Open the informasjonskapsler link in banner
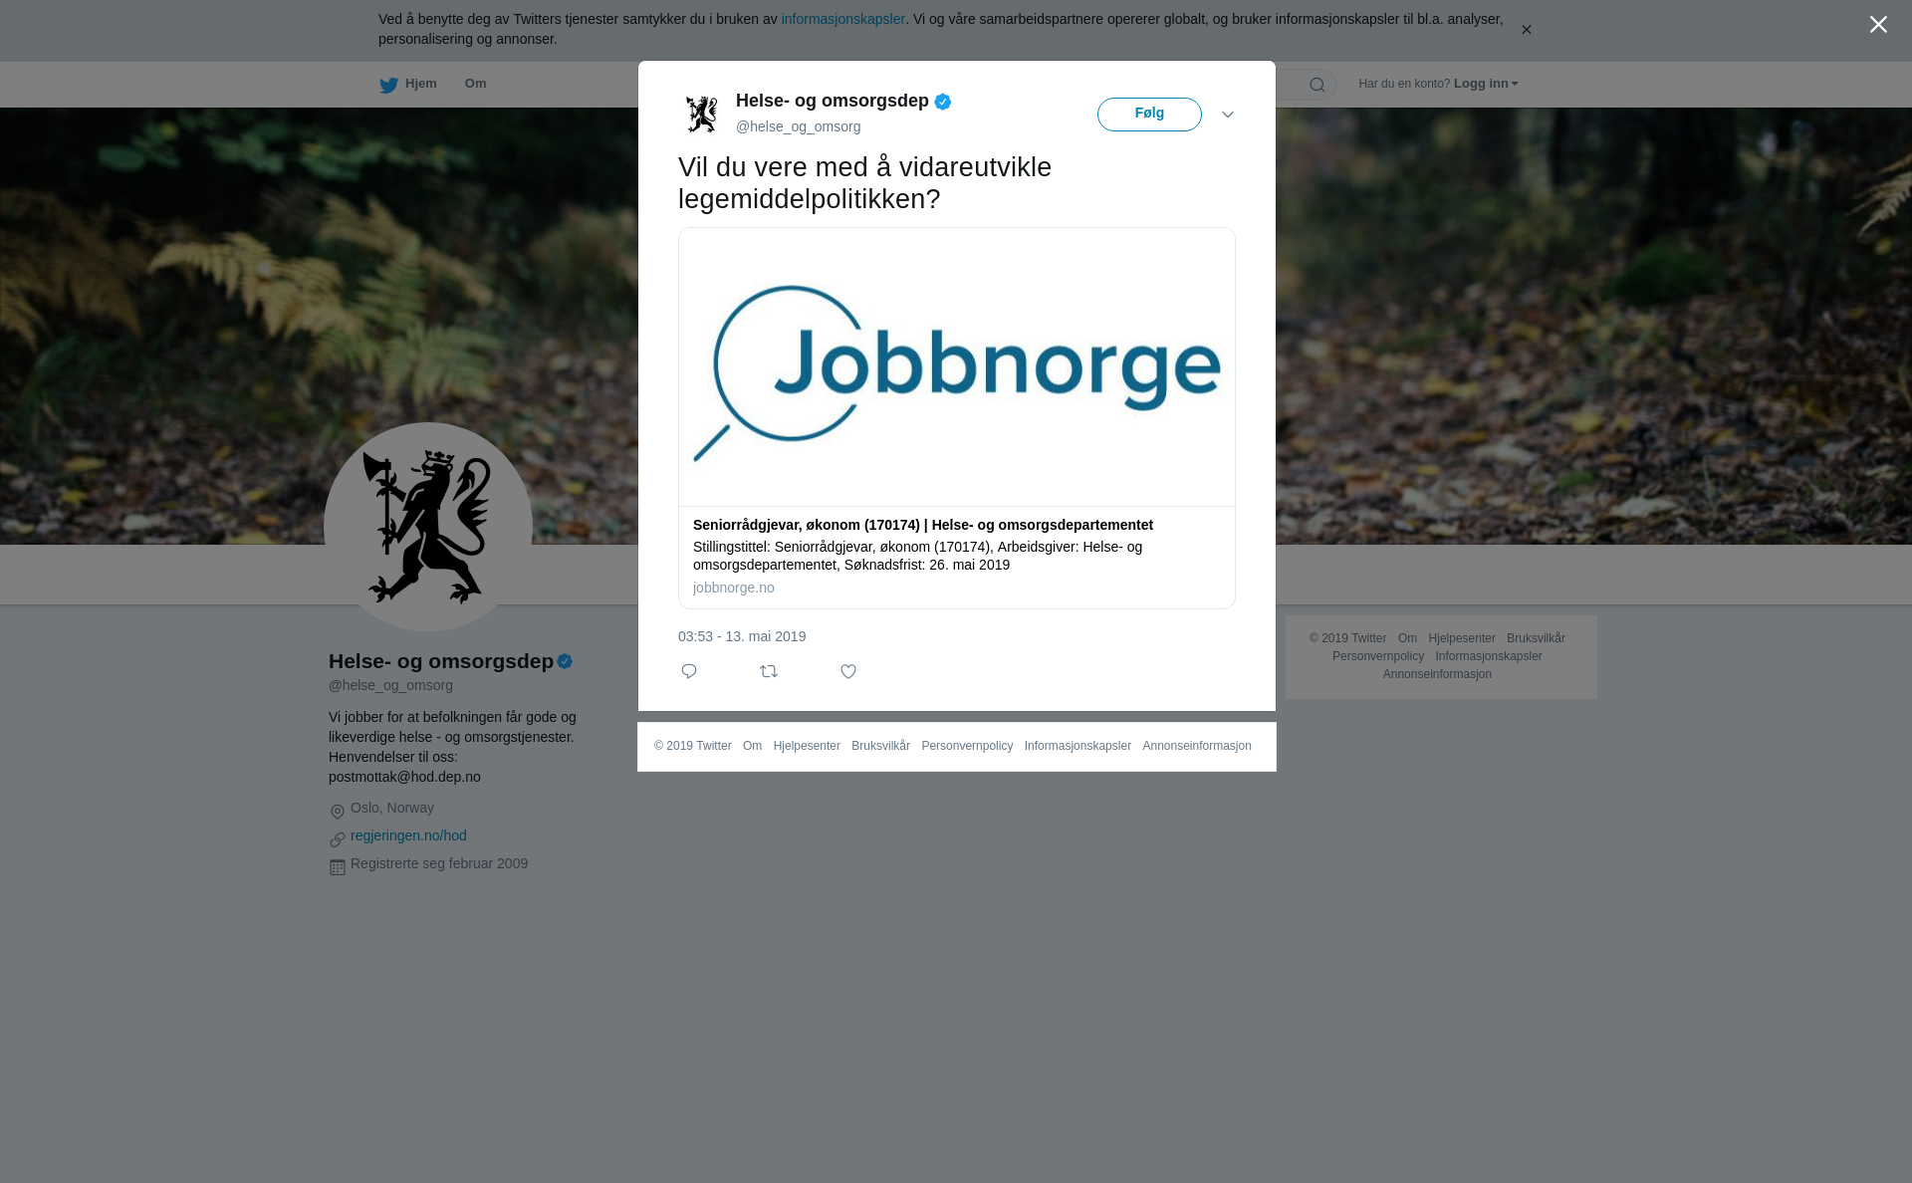This screenshot has width=1912, height=1183. click(x=842, y=19)
